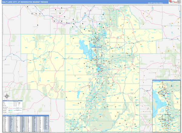Click the BOX ELDER county label
This screenshot has width=182, height=133.
click(x=77, y=43)
